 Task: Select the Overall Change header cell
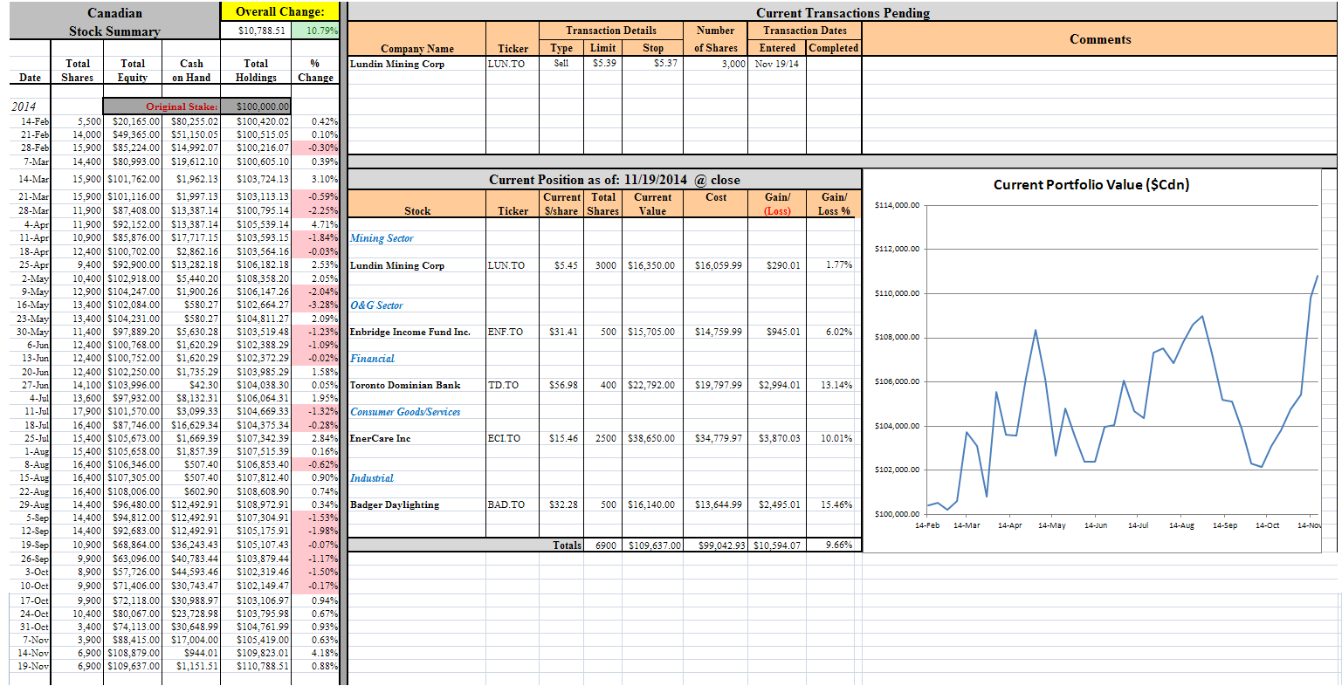(x=279, y=11)
